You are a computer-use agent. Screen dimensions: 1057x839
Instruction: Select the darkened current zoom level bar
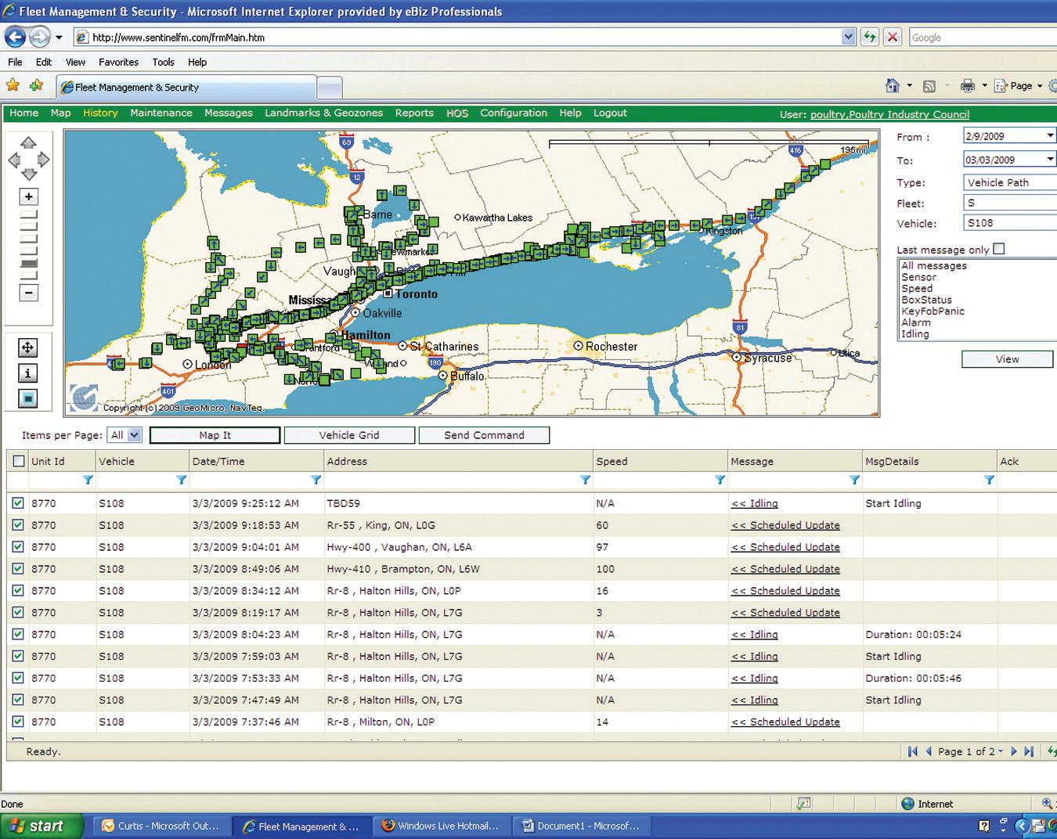tap(28, 264)
